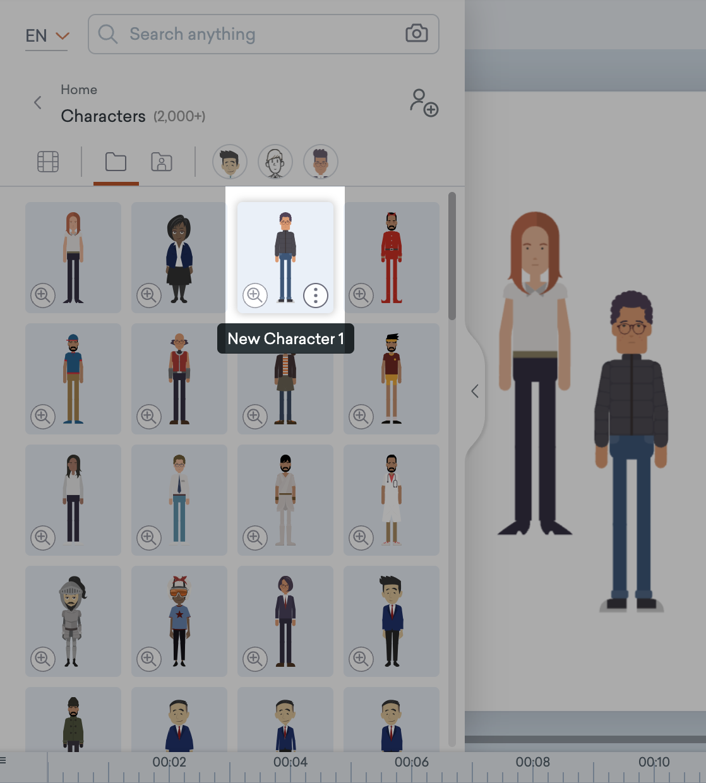The height and width of the screenshot is (783, 706).
Task: Select the third face style with glasses
Action: coord(321,162)
